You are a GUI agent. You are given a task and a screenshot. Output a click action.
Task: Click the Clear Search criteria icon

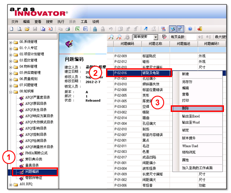[x=119, y=37]
